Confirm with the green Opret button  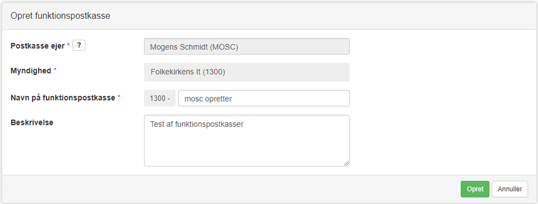475,189
